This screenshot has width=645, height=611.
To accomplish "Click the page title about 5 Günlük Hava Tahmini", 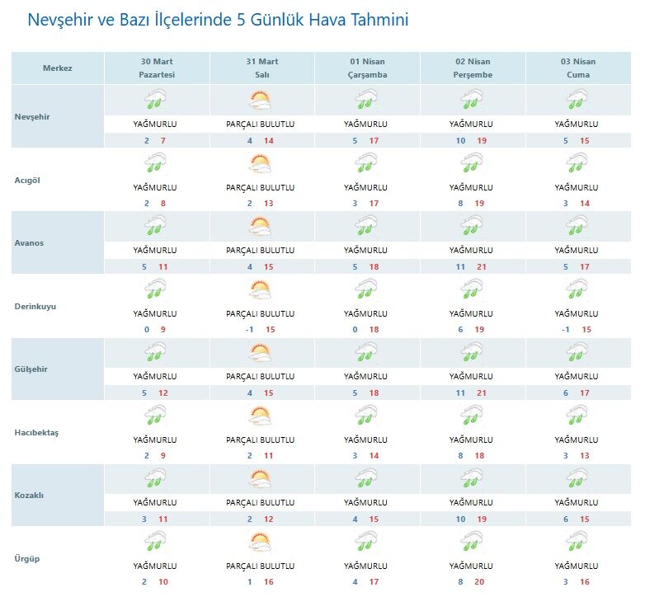I will pyautogui.click(x=218, y=19).
